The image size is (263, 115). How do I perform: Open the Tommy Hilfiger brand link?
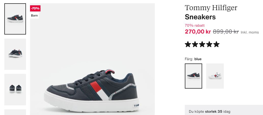[x=211, y=8]
